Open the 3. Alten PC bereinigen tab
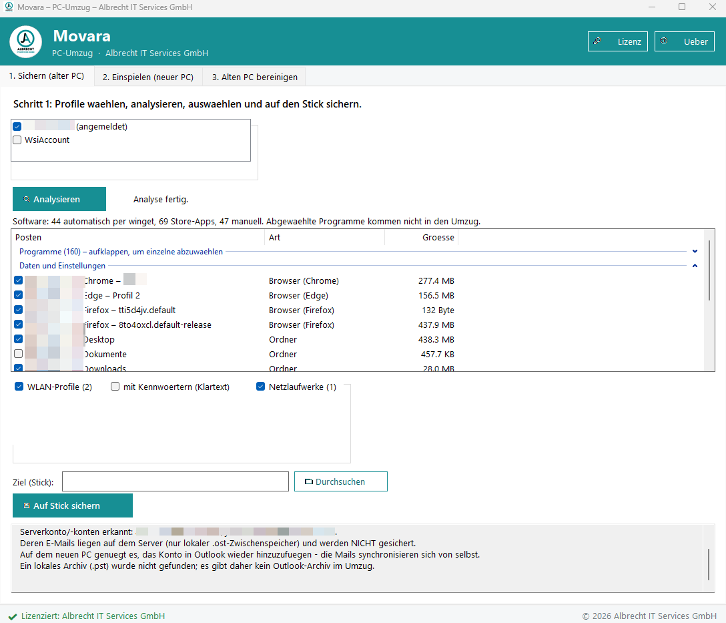 tap(255, 77)
